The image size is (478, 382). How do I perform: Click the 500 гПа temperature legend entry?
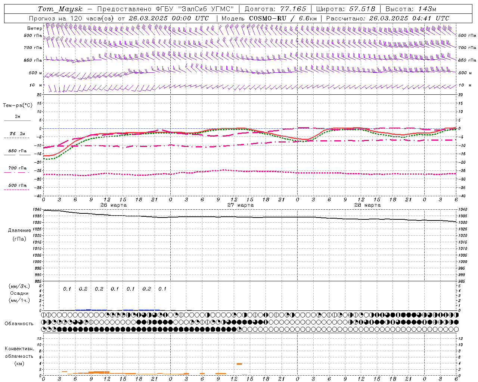point(18,185)
